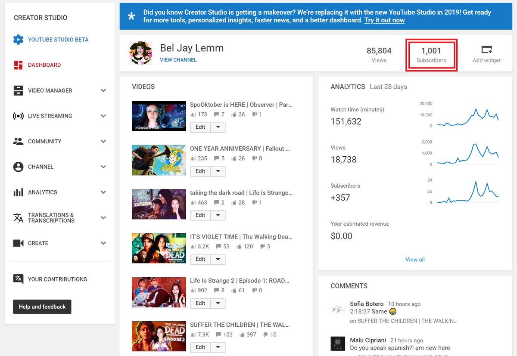The image size is (517, 356).
Task: Click the asterisk icon in blue banner
Action: 132,16
